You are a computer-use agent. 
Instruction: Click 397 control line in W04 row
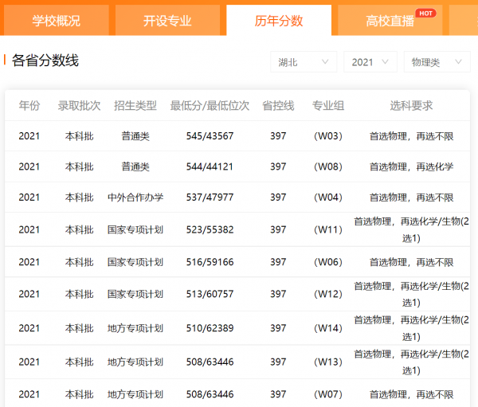(278, 198)
